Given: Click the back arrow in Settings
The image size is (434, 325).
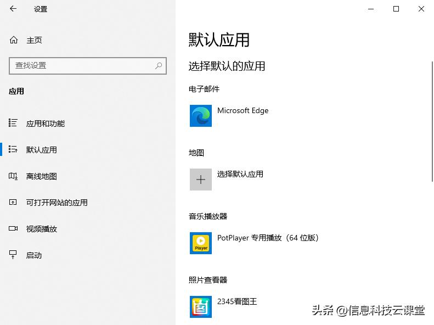Looking at the screenshot, I should (x=13, y=9).
